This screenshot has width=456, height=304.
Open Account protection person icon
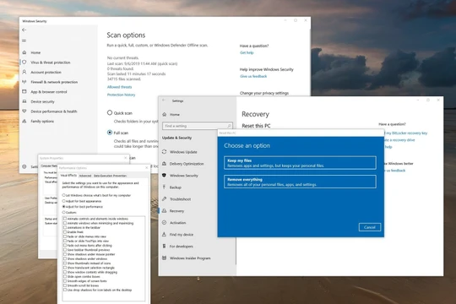[24, 72]
